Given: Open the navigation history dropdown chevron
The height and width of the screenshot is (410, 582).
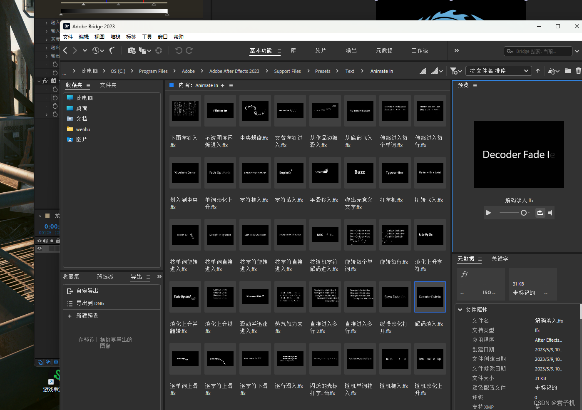Looking at the screenshot, I should [x=85, y=50].
